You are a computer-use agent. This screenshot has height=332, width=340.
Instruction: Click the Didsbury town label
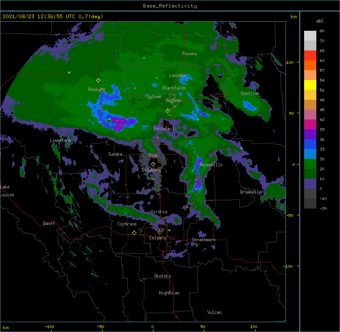click(x=151, y=170)
